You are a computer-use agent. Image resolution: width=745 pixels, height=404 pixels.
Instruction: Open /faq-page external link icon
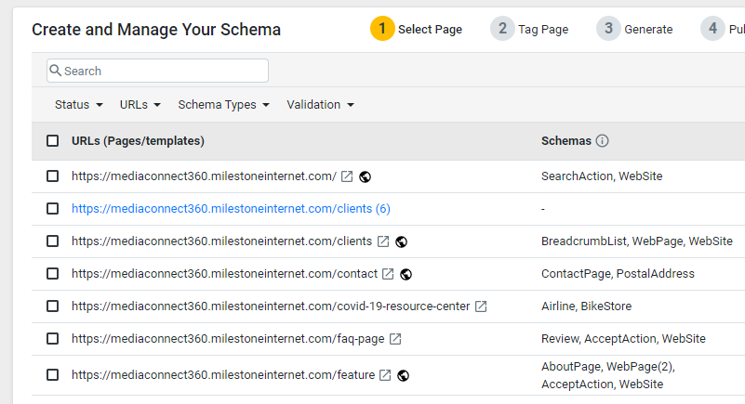click(x=395, y=339)
